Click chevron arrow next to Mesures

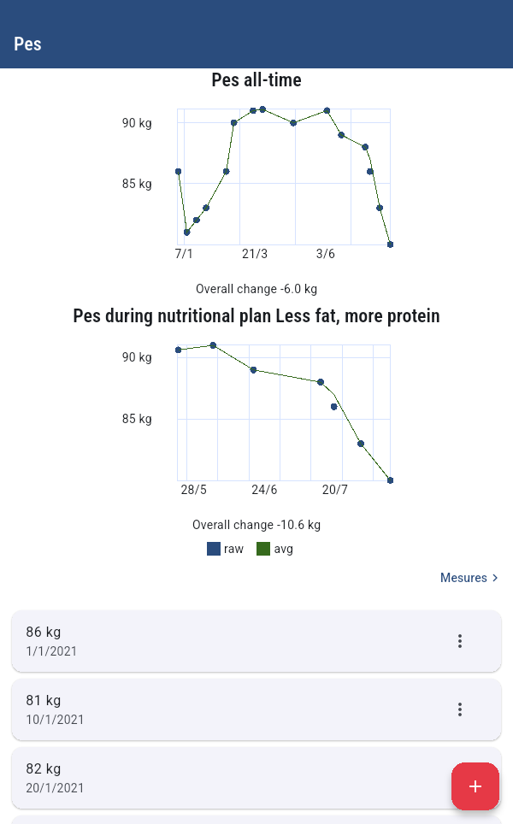point(495,578)
